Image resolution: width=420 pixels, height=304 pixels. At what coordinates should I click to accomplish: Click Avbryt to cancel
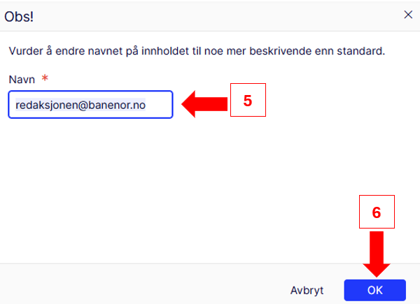point(309,290)
